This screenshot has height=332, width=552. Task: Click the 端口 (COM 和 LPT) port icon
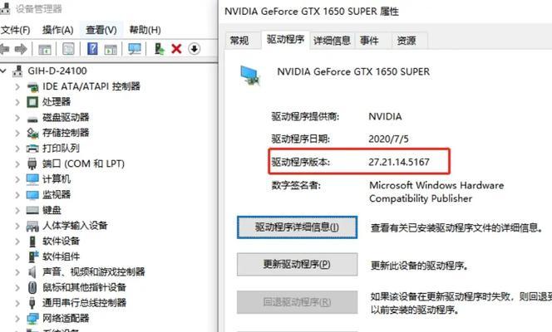coord(32,164)
